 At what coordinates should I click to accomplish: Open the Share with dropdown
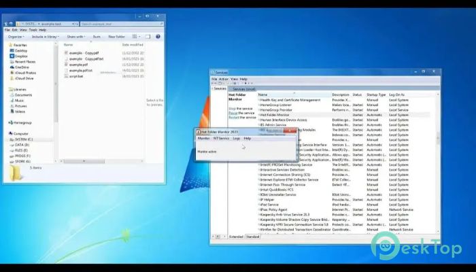click(x=76, y=37)
